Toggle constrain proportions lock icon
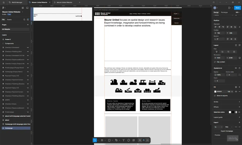 coord(239,58)
